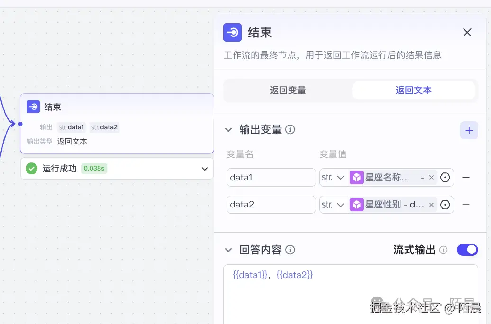
Task: Expand the 运行成功 run result details
Action: (204, 169)
